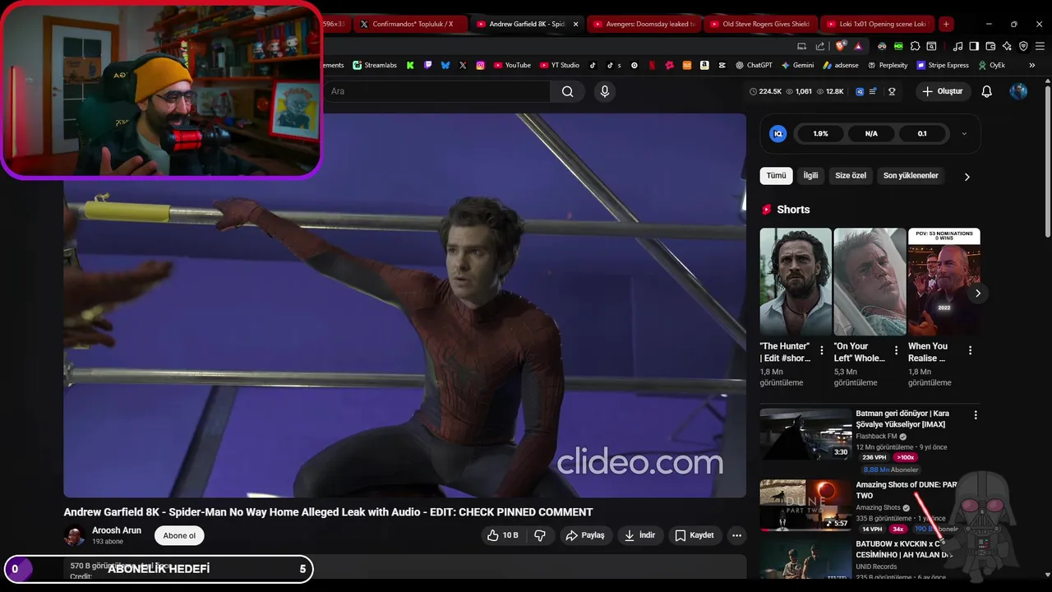Toggle the browser sidebar panel icon
This screenshot has width=1052, height=592.
click(974, 47)
